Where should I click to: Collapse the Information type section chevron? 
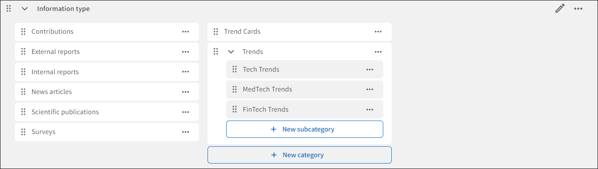[x=25, y=9]
